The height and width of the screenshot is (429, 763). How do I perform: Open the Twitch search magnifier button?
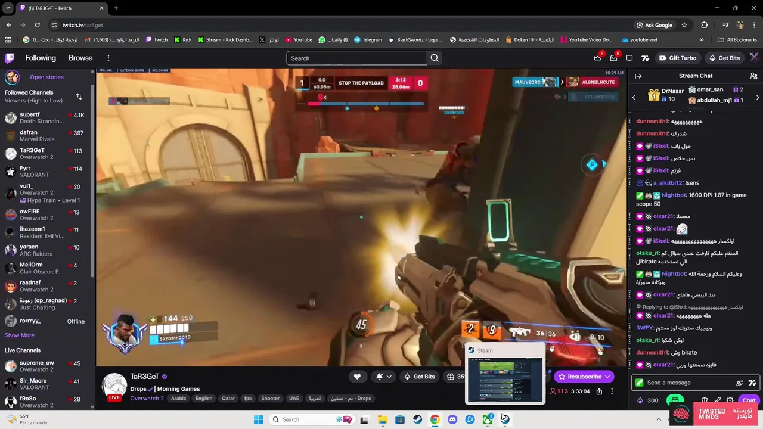pyautogui.click(x=435, y=58)
